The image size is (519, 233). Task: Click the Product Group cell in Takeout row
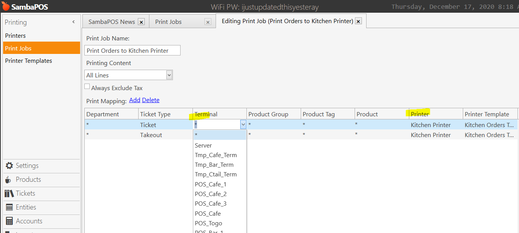coord(274,135)
